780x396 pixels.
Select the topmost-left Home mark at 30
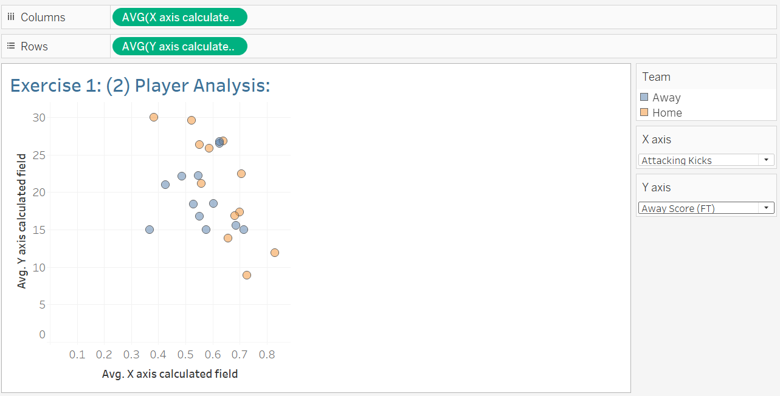154,117
